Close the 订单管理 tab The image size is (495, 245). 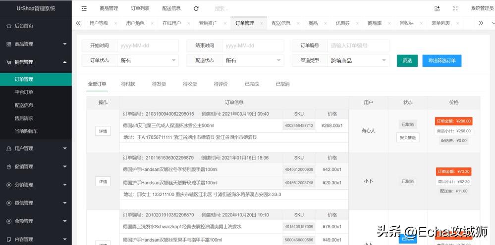(x=262, y=23)
